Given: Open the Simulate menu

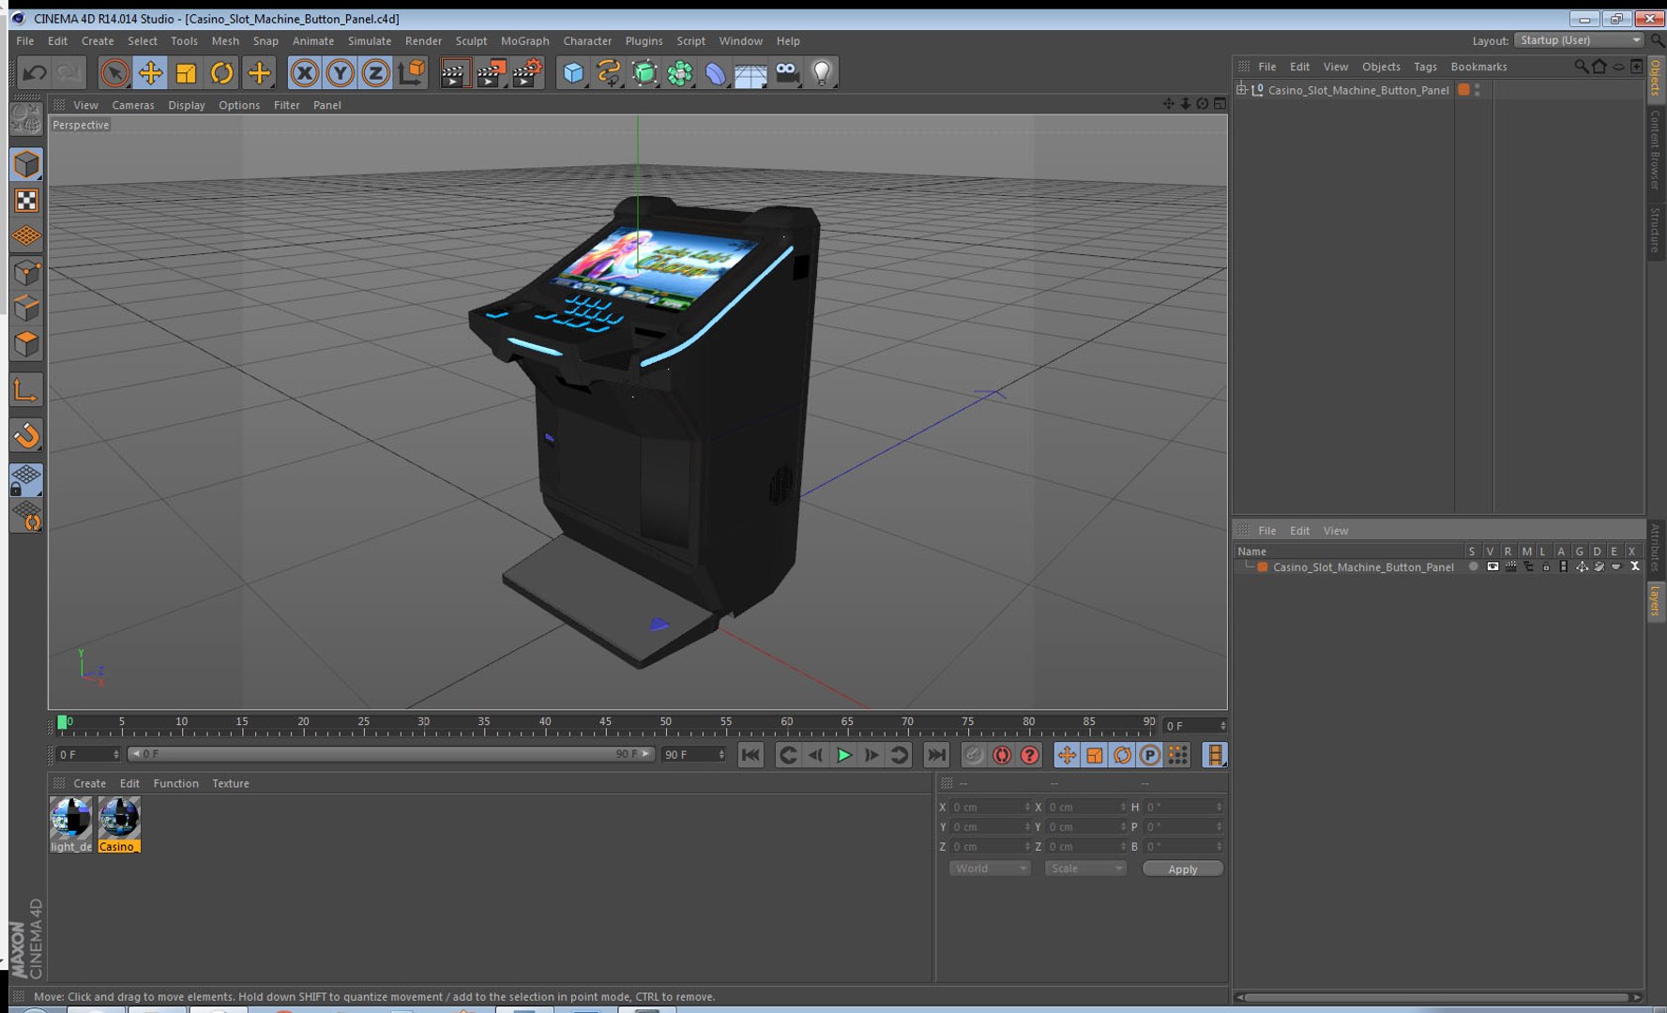Looking at the screenshot, I should [x=369, y=41].
